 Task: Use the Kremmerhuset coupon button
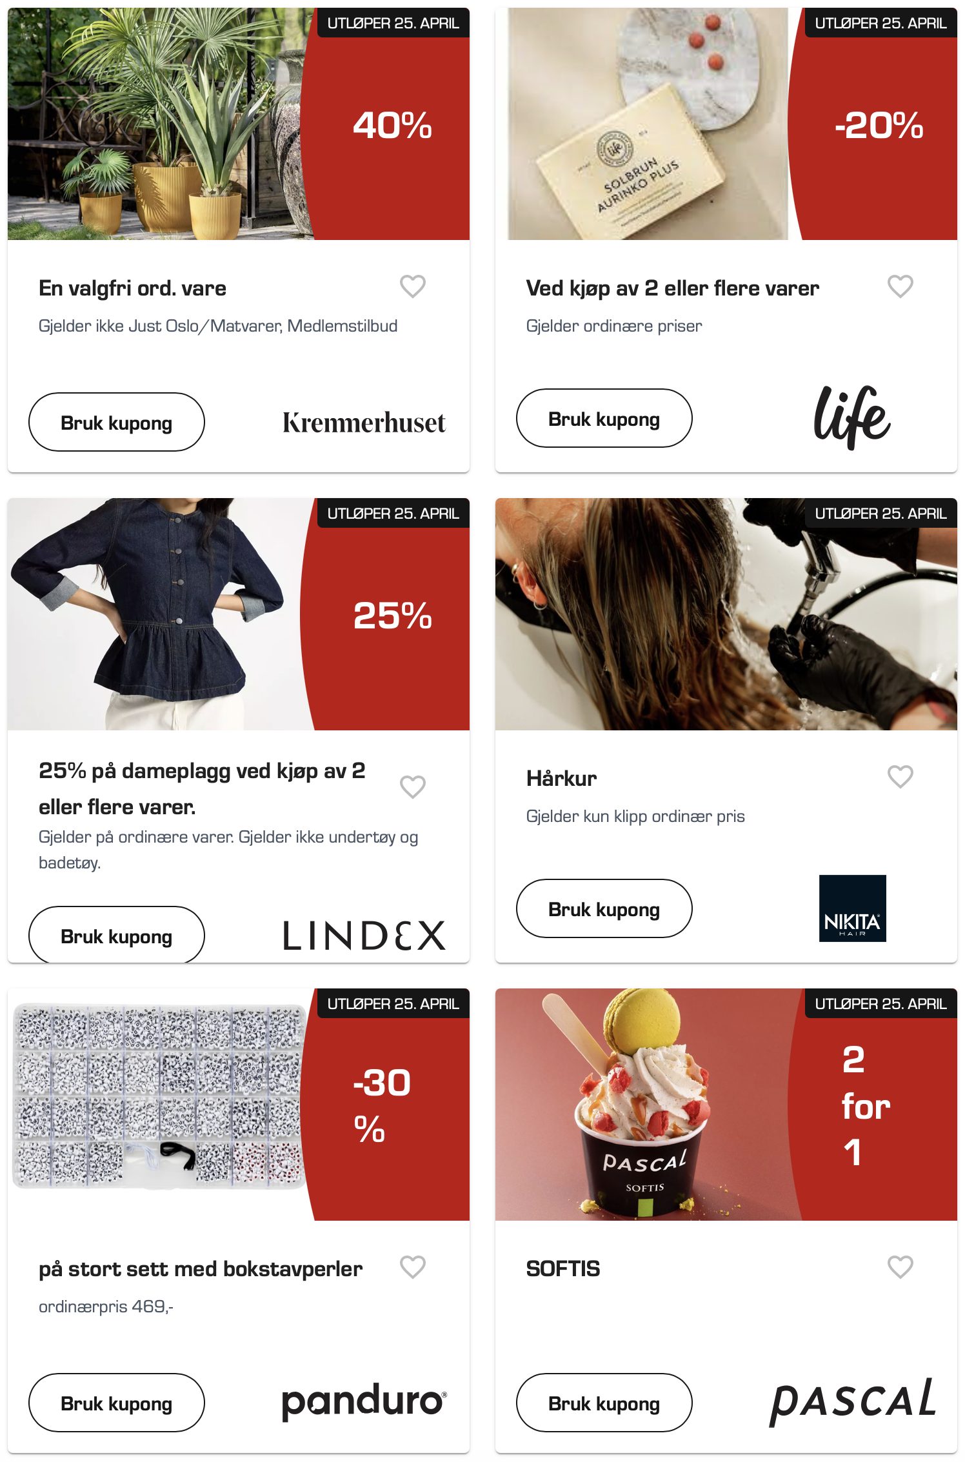pyautogui.click(x=117, y=422)
